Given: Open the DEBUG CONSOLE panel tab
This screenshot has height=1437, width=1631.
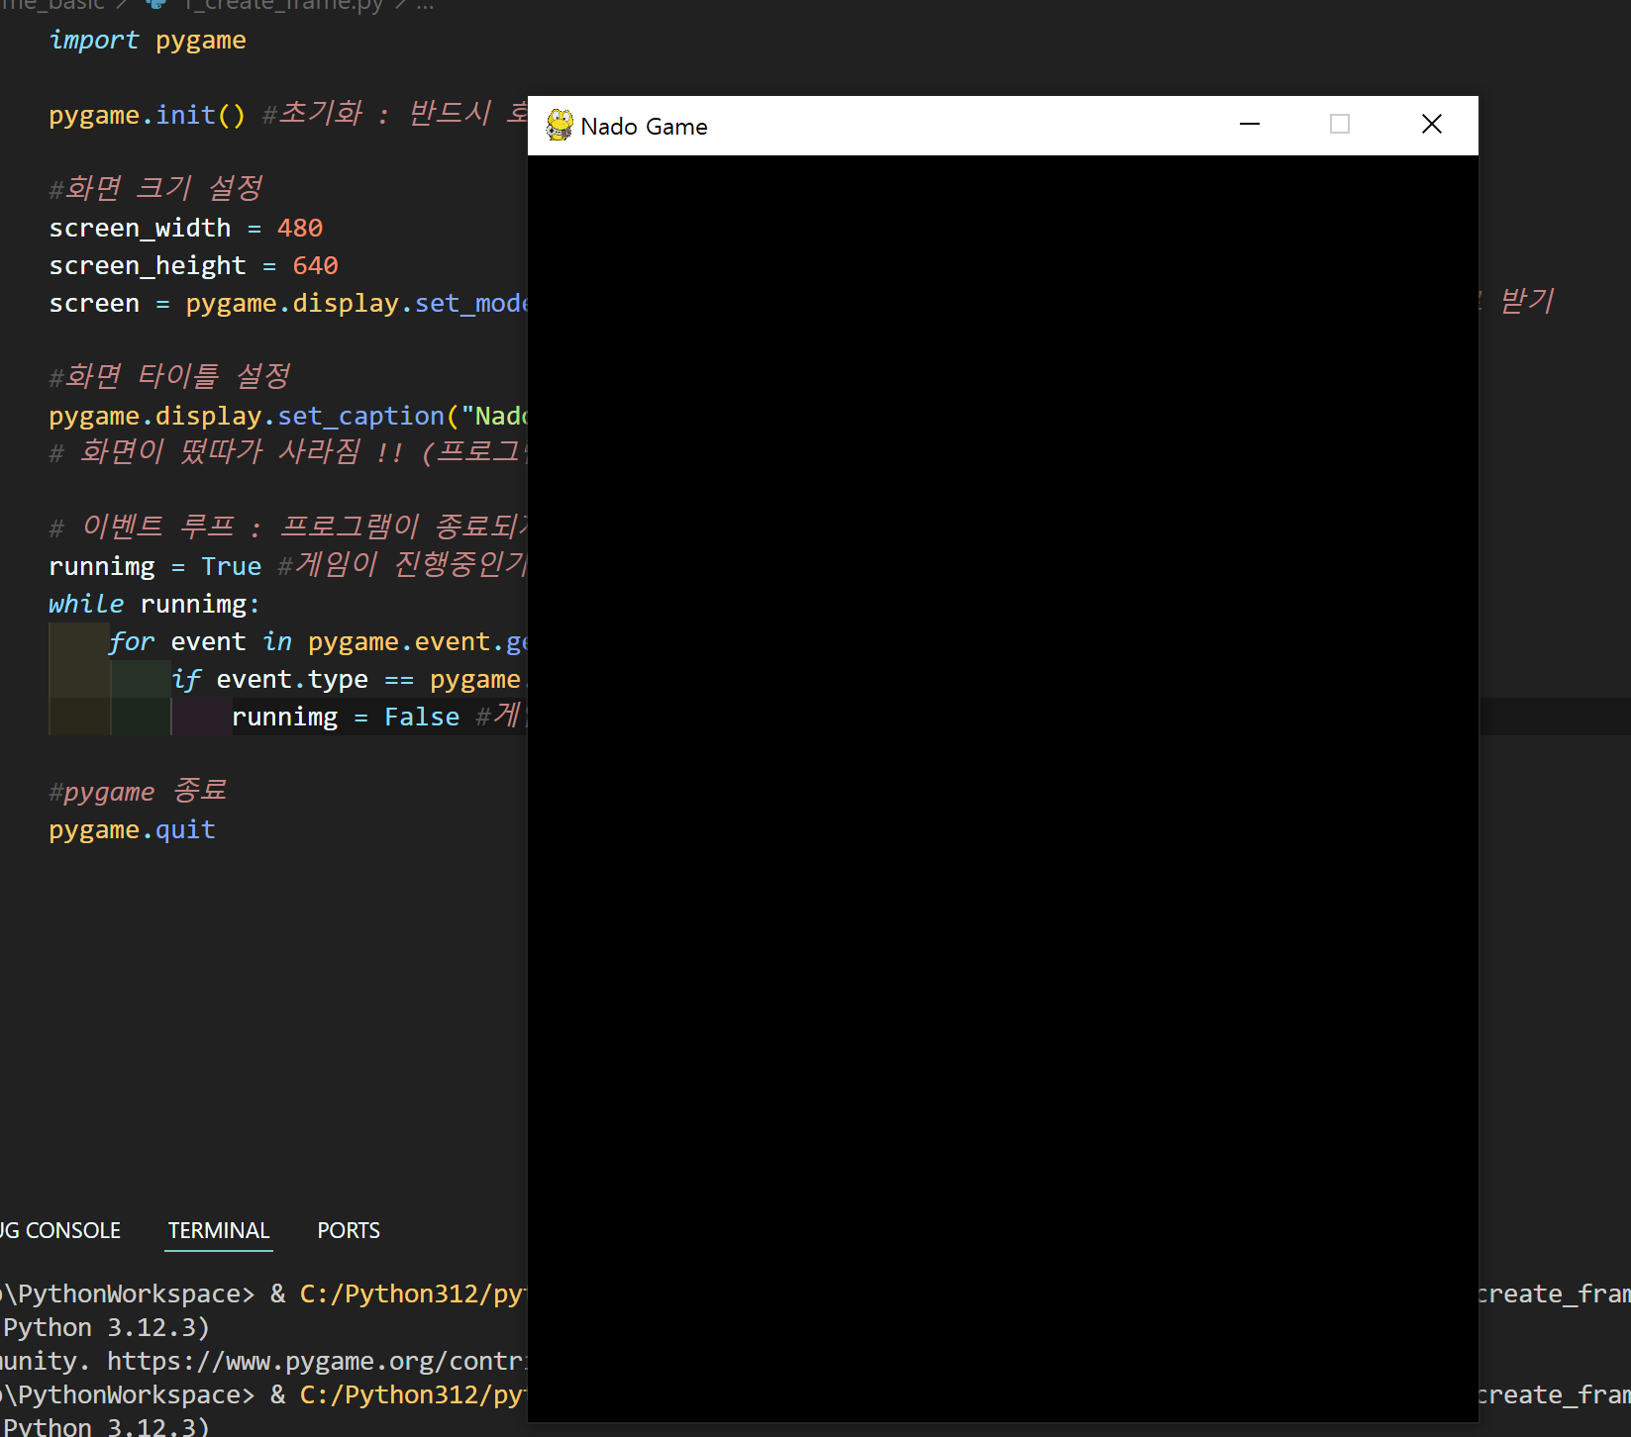Looking at the screenshot, I should point(59,1230).
